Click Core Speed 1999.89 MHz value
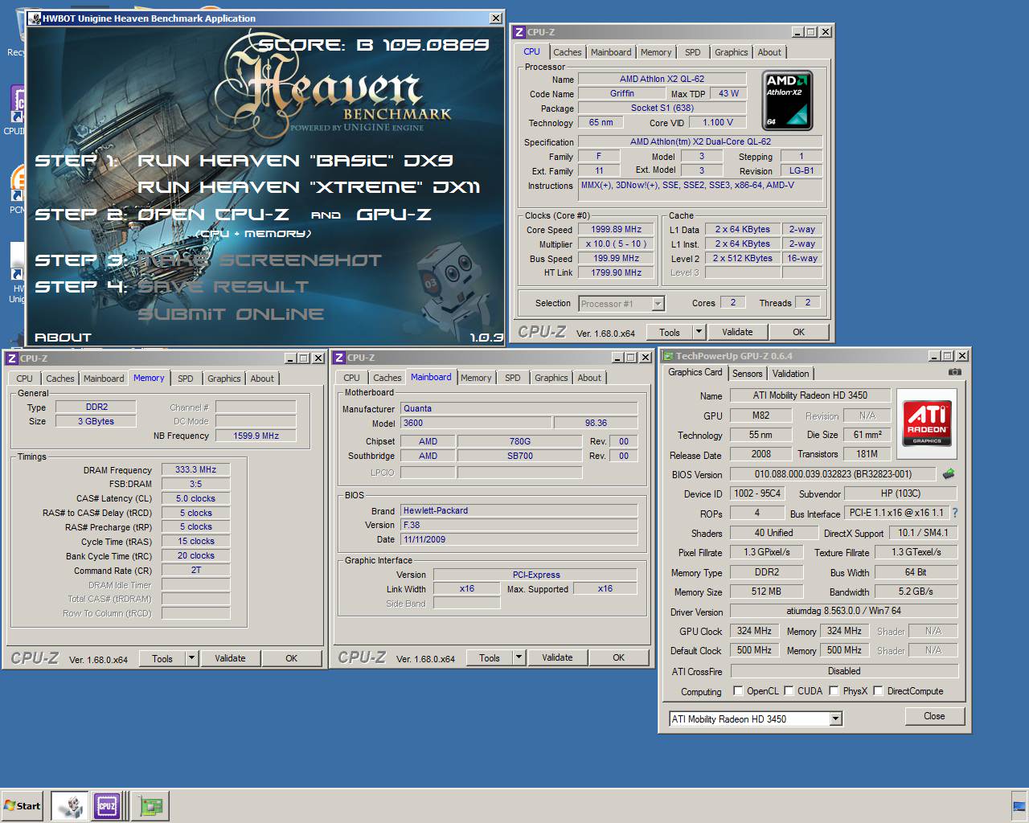This screenshot has width=1029, height=823. pos(617,229)
